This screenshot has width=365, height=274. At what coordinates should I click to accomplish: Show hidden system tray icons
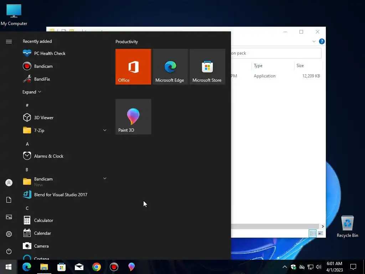(x=285, y=267)
